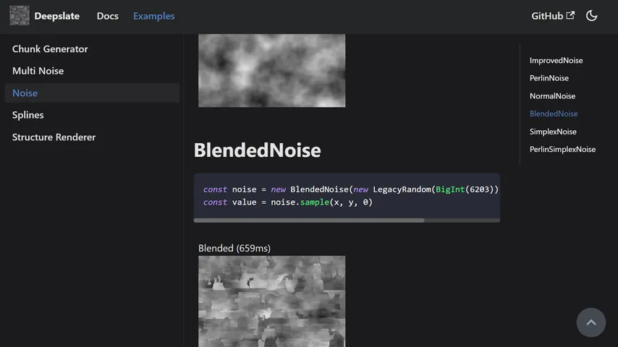Viewport: 618px width, 347px height.
Task: Open the Structure Renderer example
Action: click(x=54, y=137)
